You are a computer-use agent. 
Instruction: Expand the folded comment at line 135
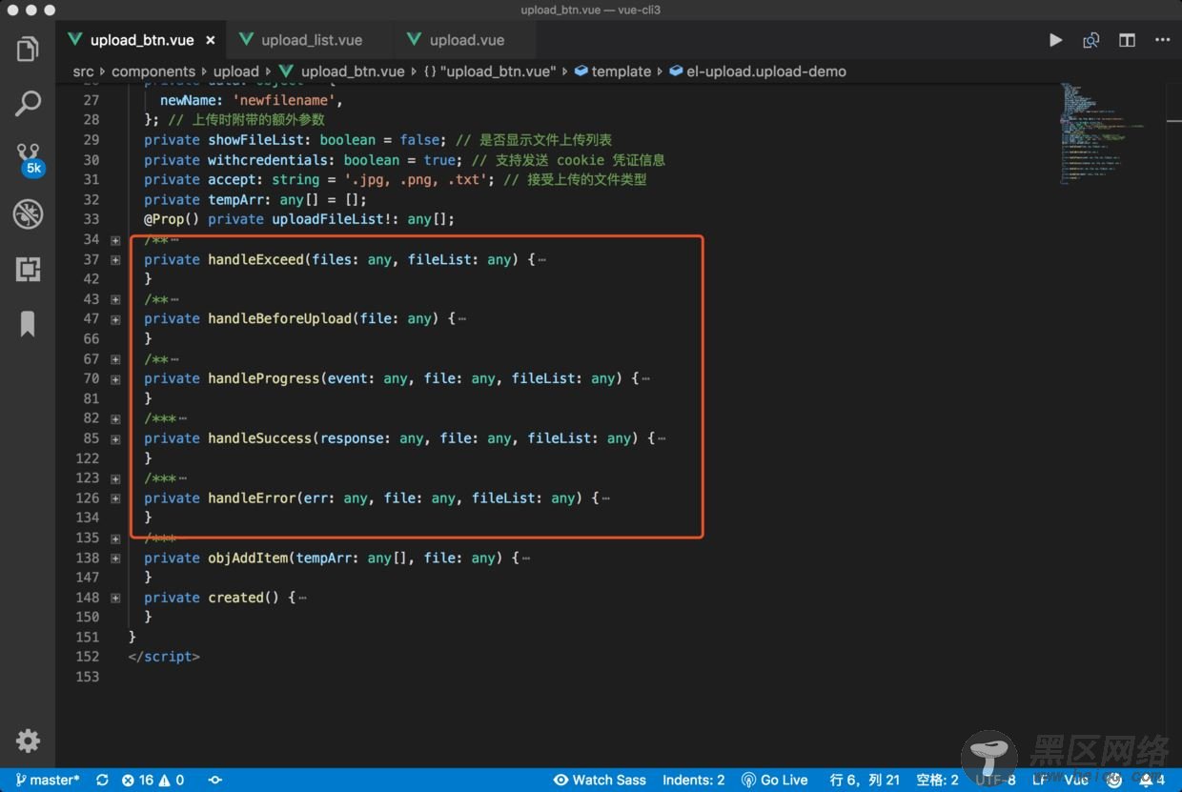point(115,538)
